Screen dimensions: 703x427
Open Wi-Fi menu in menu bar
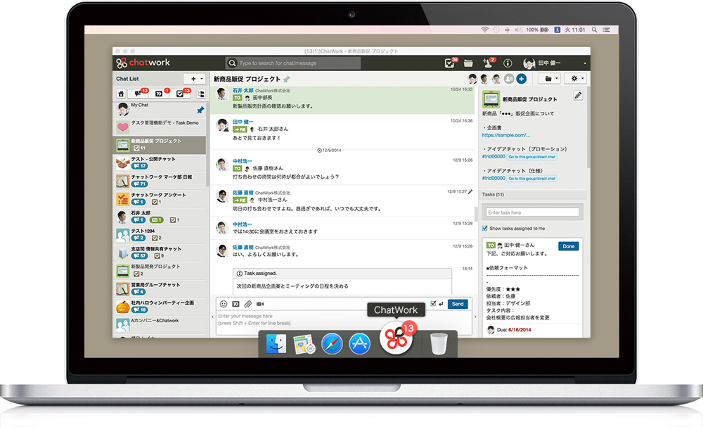pos(484,30)
